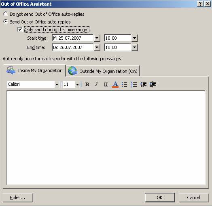Open the Start time hour dropdown
The image size is (212, 206).
(x=135, y=38)
